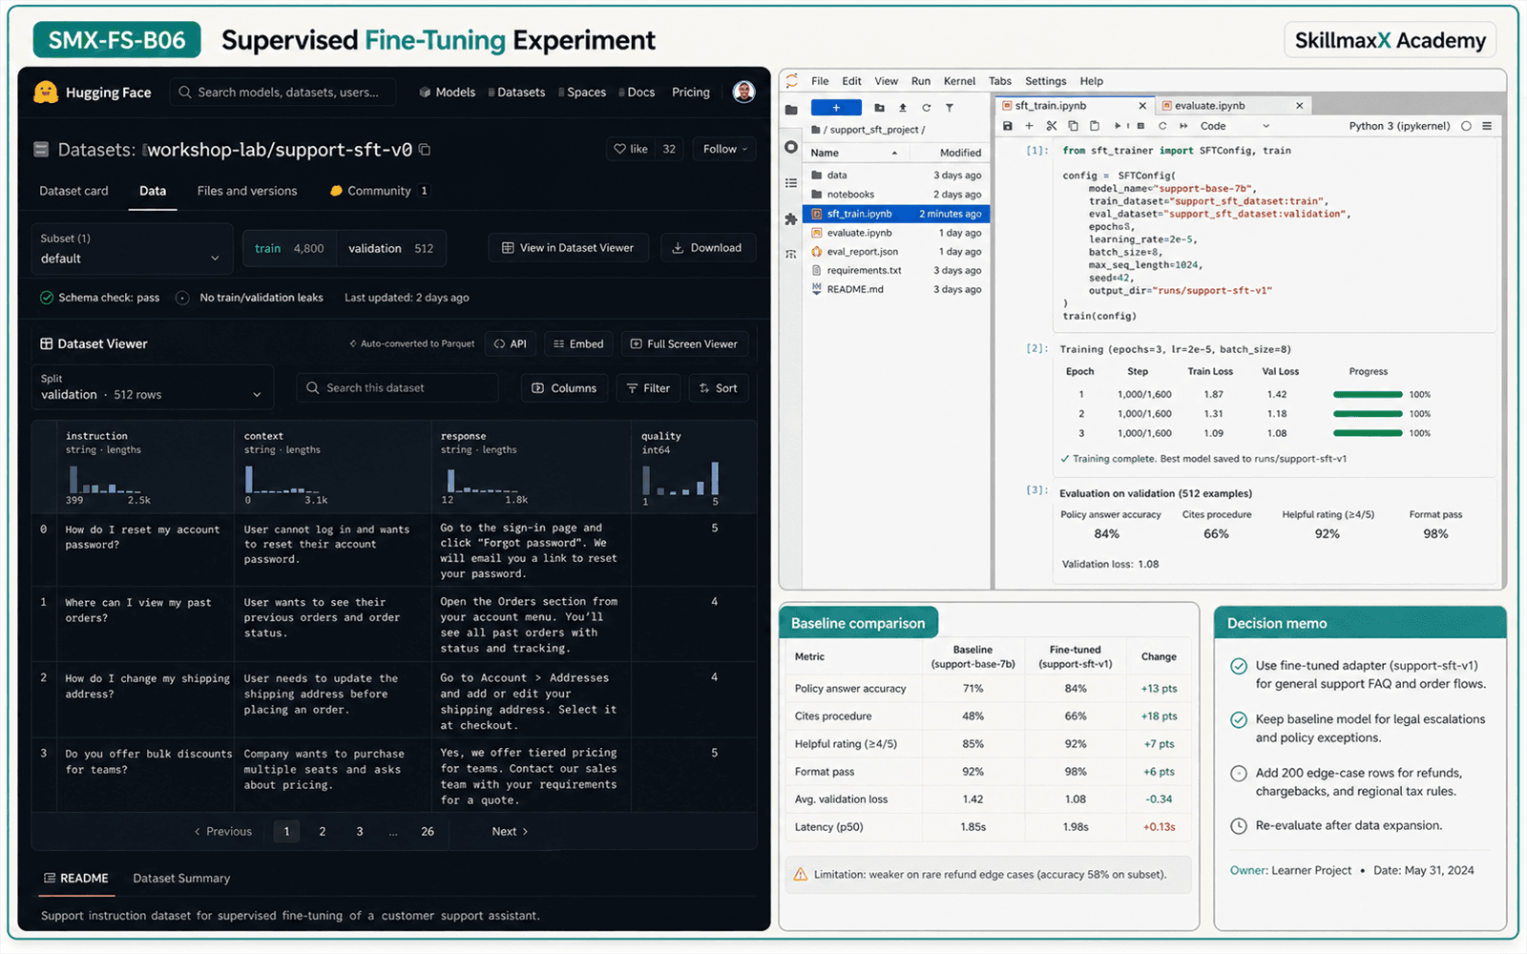Click the heart like button
The height and width of the screenshot is (954, 1527).
631,149
